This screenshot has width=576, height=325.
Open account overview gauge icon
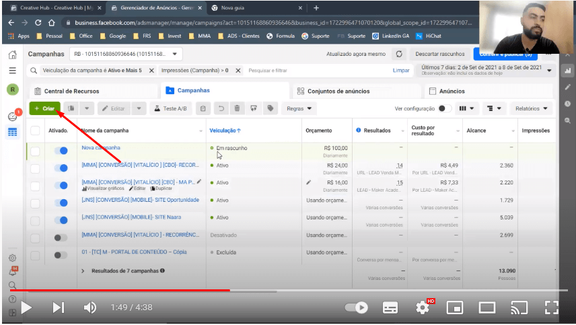13,116
